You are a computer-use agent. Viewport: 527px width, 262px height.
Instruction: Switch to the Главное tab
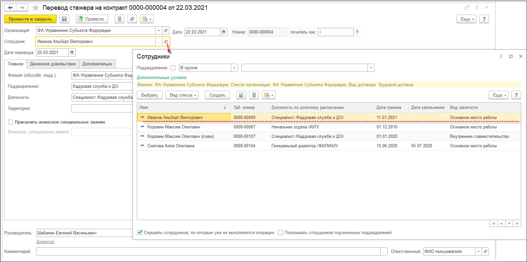pyautogui.click(x=16, y=64)
